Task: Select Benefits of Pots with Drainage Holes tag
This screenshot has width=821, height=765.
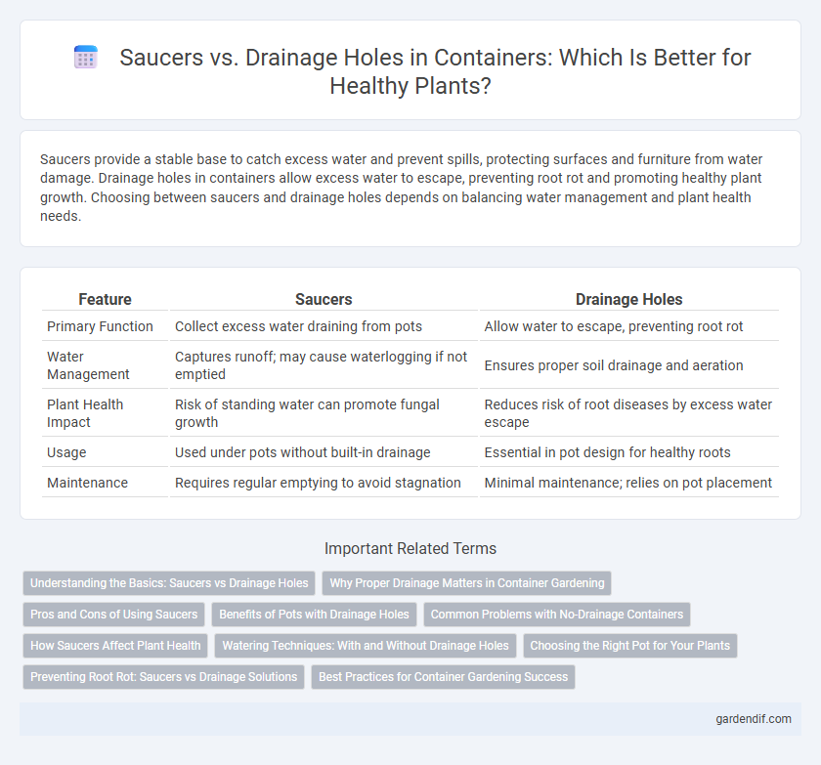Action: pyautogui.click(x=314, y=615)
